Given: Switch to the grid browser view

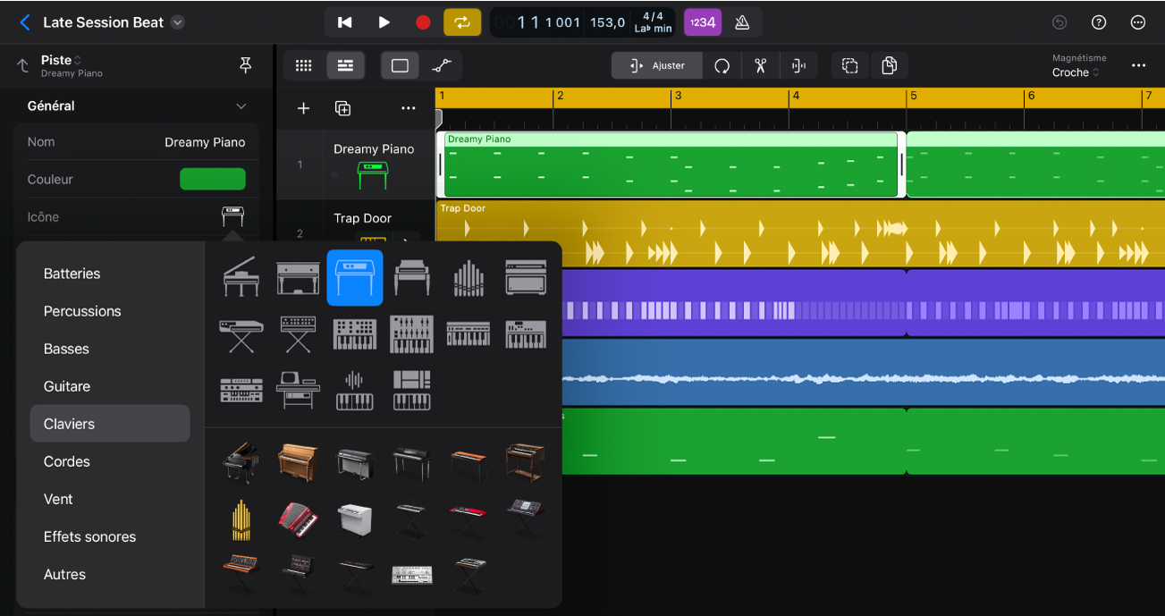Looking at the screenshot, I should 303,65.
